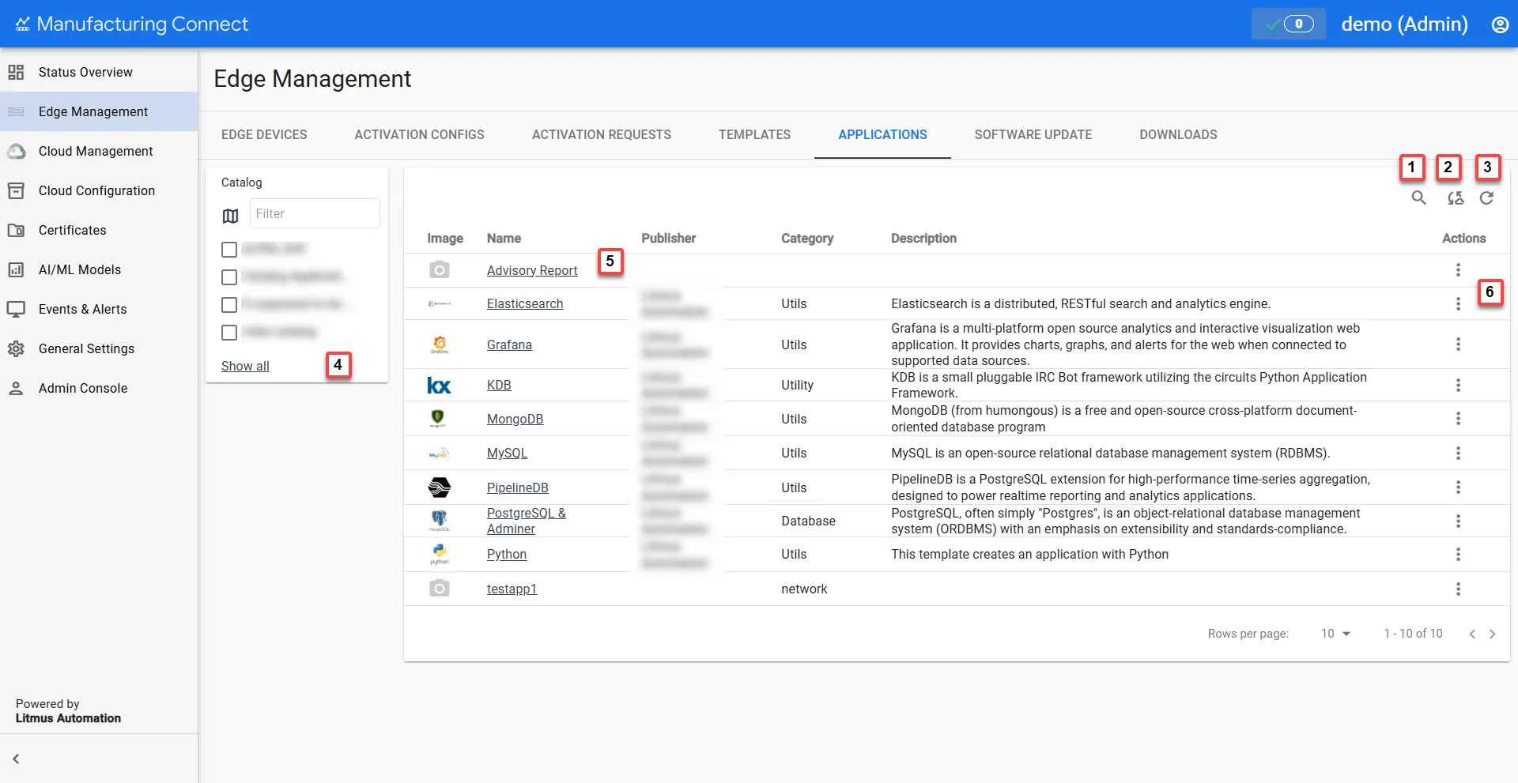The height and width of the screenshot is (783, 1518).
Task: Switch to the Edge Devices tab
Action: (x=264, y=135)
